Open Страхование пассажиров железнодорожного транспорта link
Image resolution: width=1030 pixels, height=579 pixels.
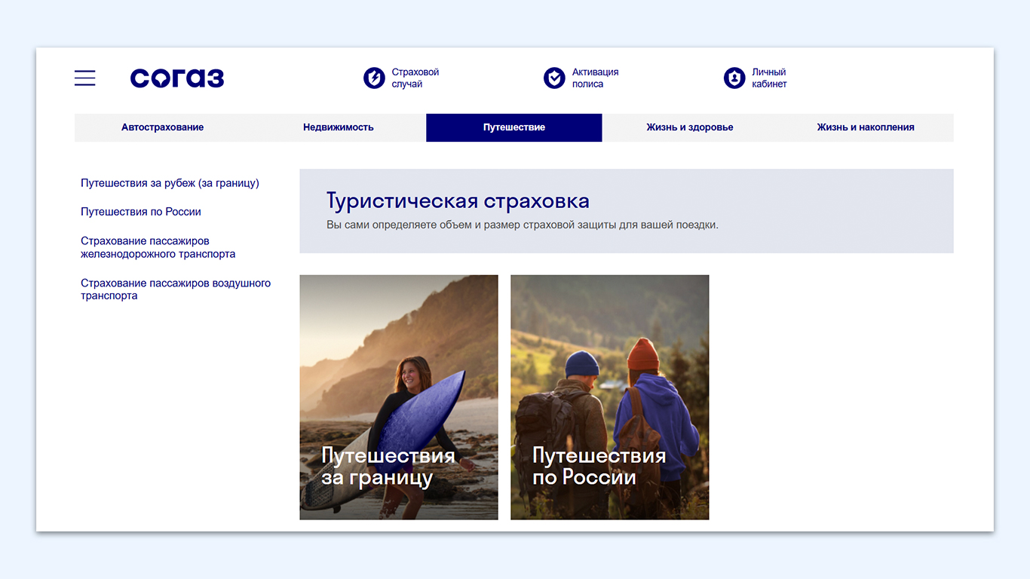tap(158, 247)
